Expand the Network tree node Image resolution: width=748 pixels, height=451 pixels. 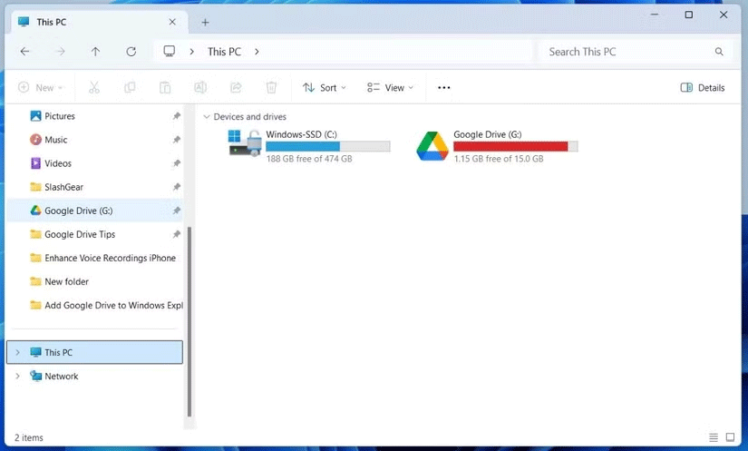pyautogui.click(x=17, y=376)
